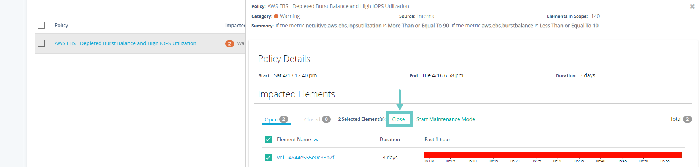Click the Duration column header
The width and height of the screenshot is (700, 167).
coord(390,139)
